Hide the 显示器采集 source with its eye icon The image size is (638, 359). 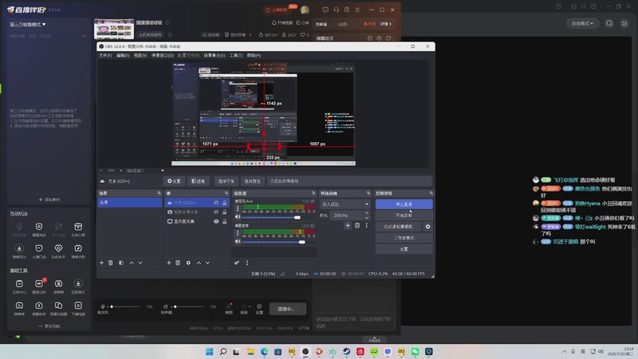[216, 222]
